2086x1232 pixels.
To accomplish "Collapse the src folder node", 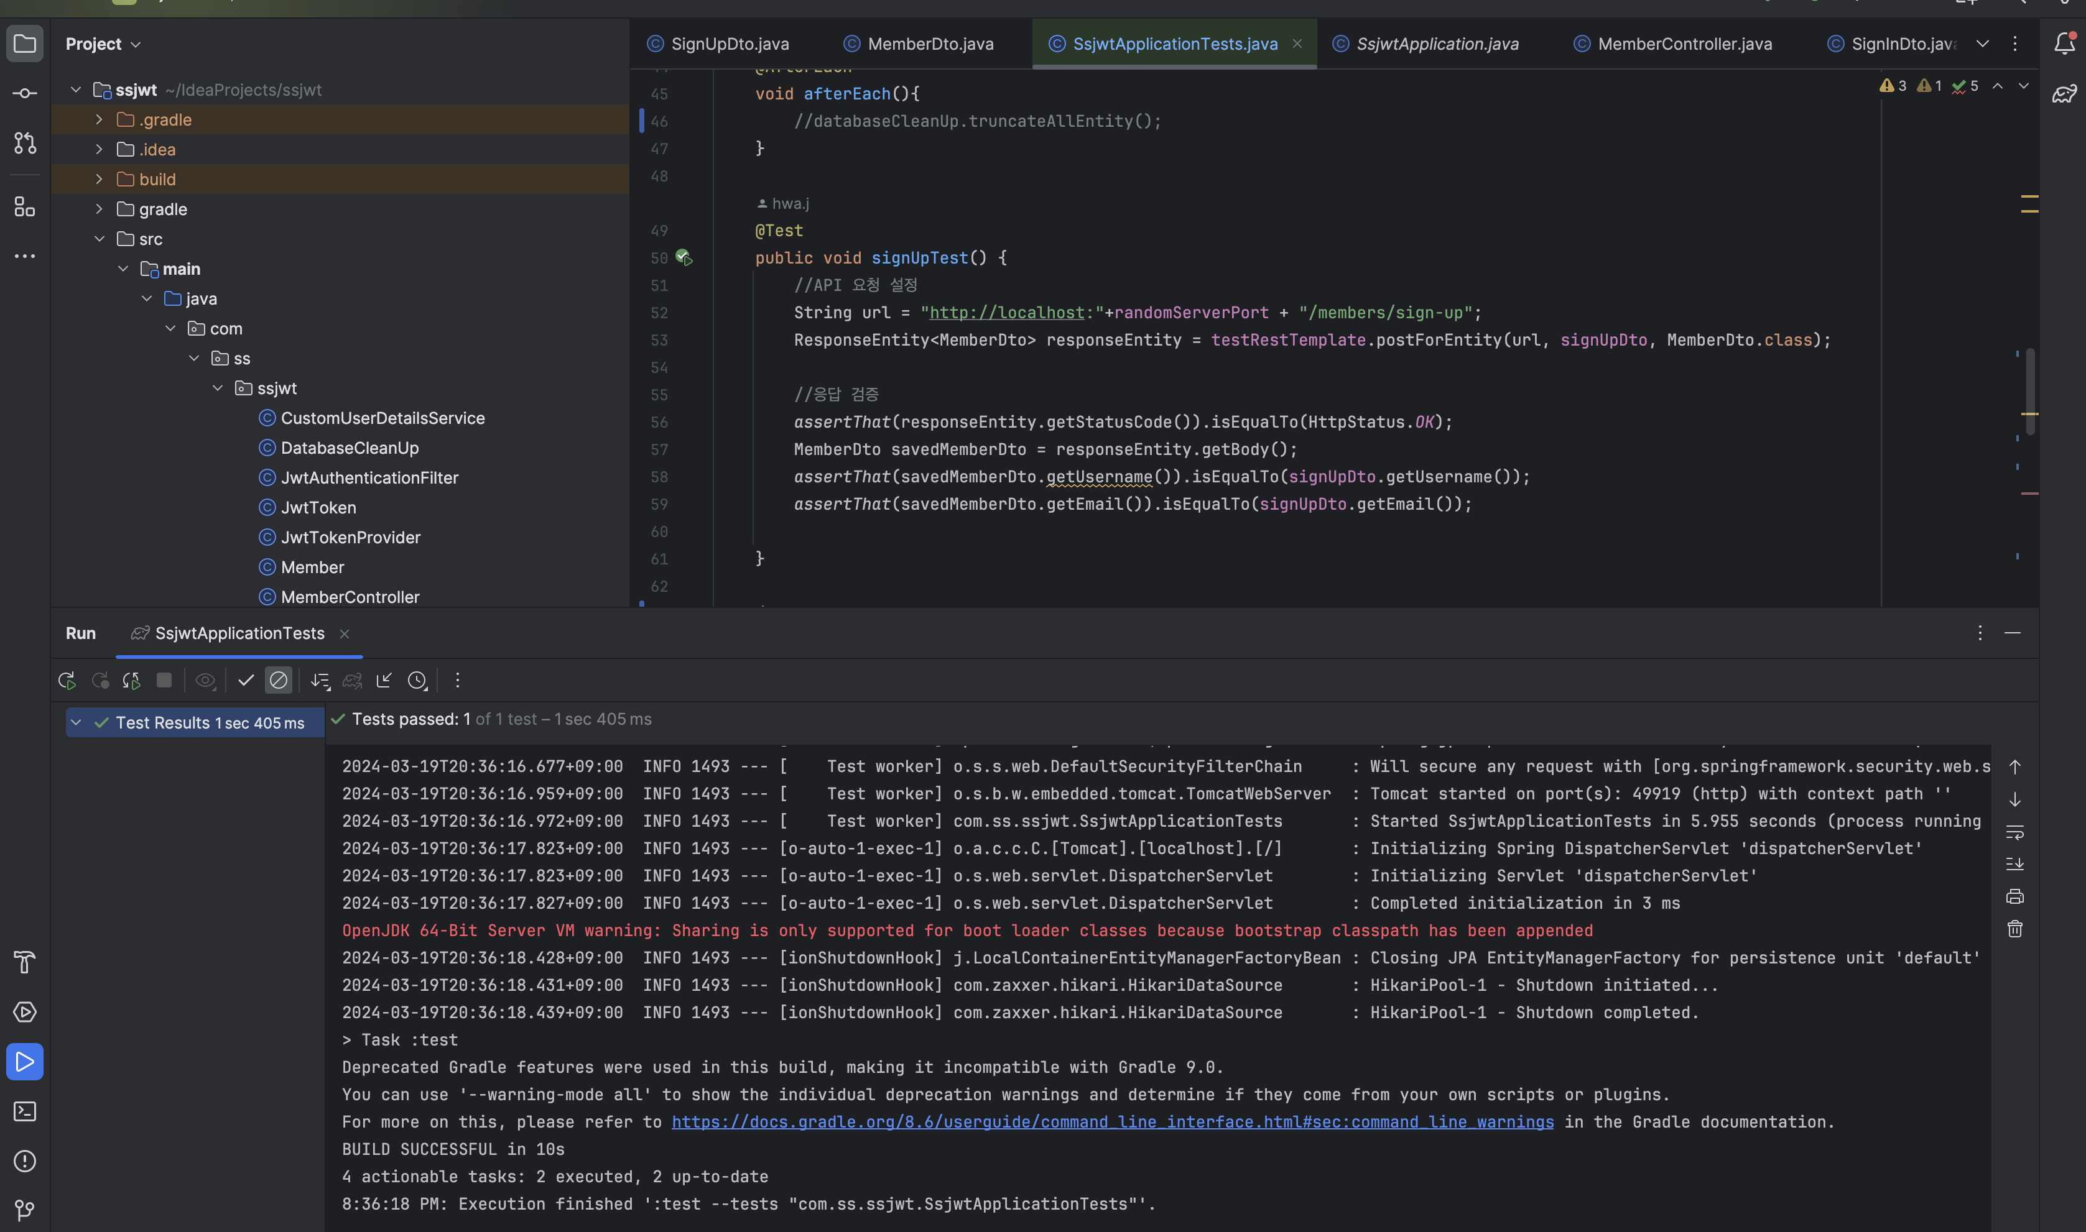I will pyautogui.click(x=99, y=239).
